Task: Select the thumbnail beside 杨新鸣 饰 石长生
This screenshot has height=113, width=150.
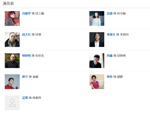Action: tap(12, 61)
